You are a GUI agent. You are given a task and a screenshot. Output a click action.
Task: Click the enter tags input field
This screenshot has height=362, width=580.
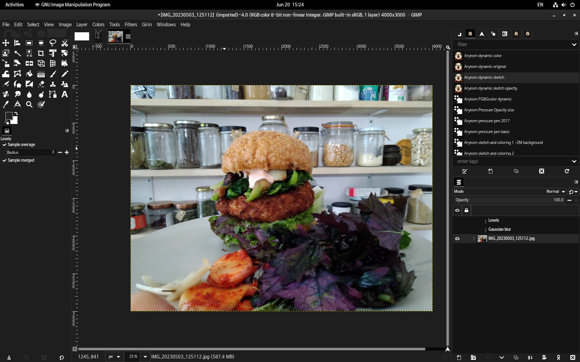[x=511, y=161]
